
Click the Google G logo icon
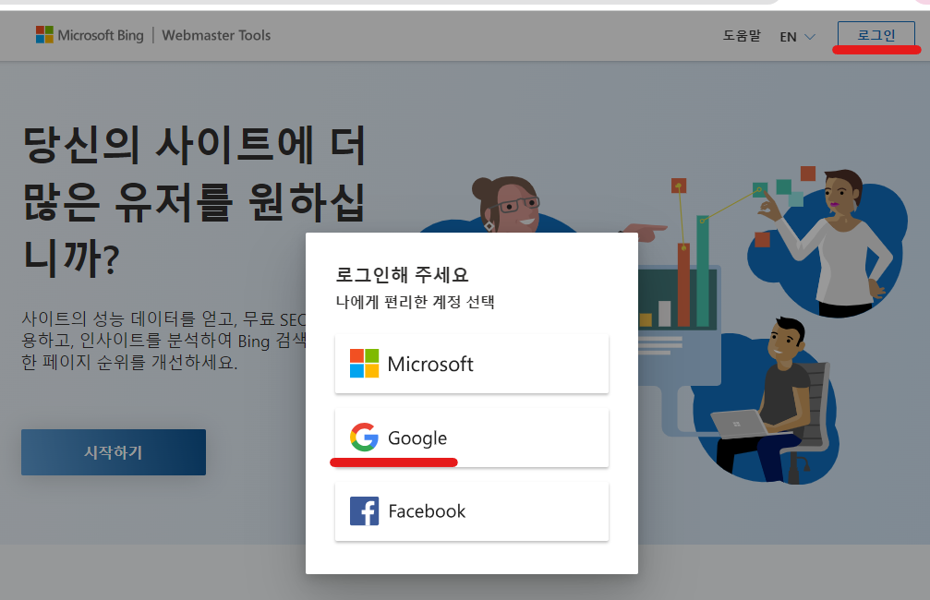(364, 438)
